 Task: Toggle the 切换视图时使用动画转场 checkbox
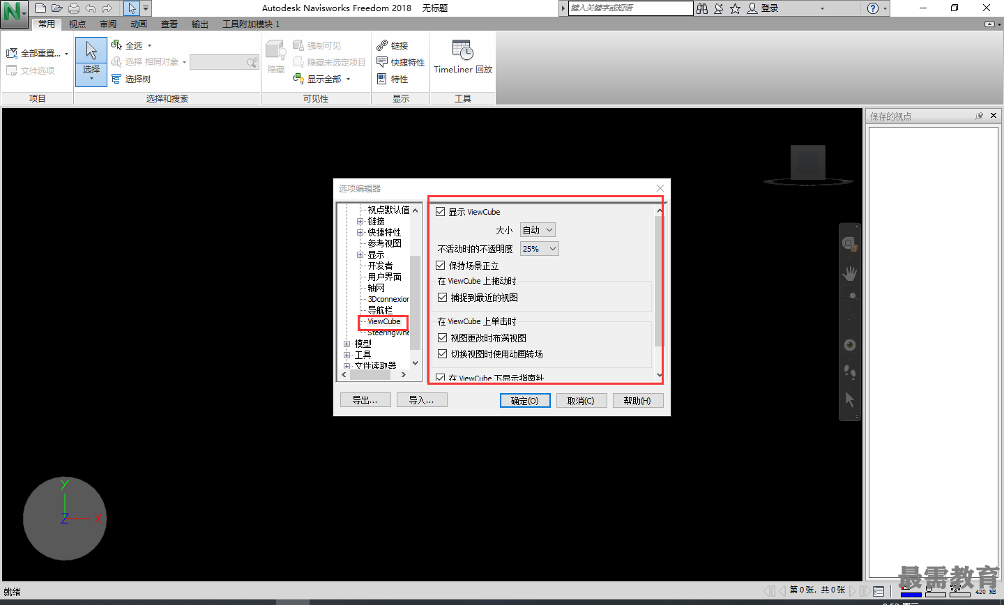pyautogui.click(x=442, y=354)
